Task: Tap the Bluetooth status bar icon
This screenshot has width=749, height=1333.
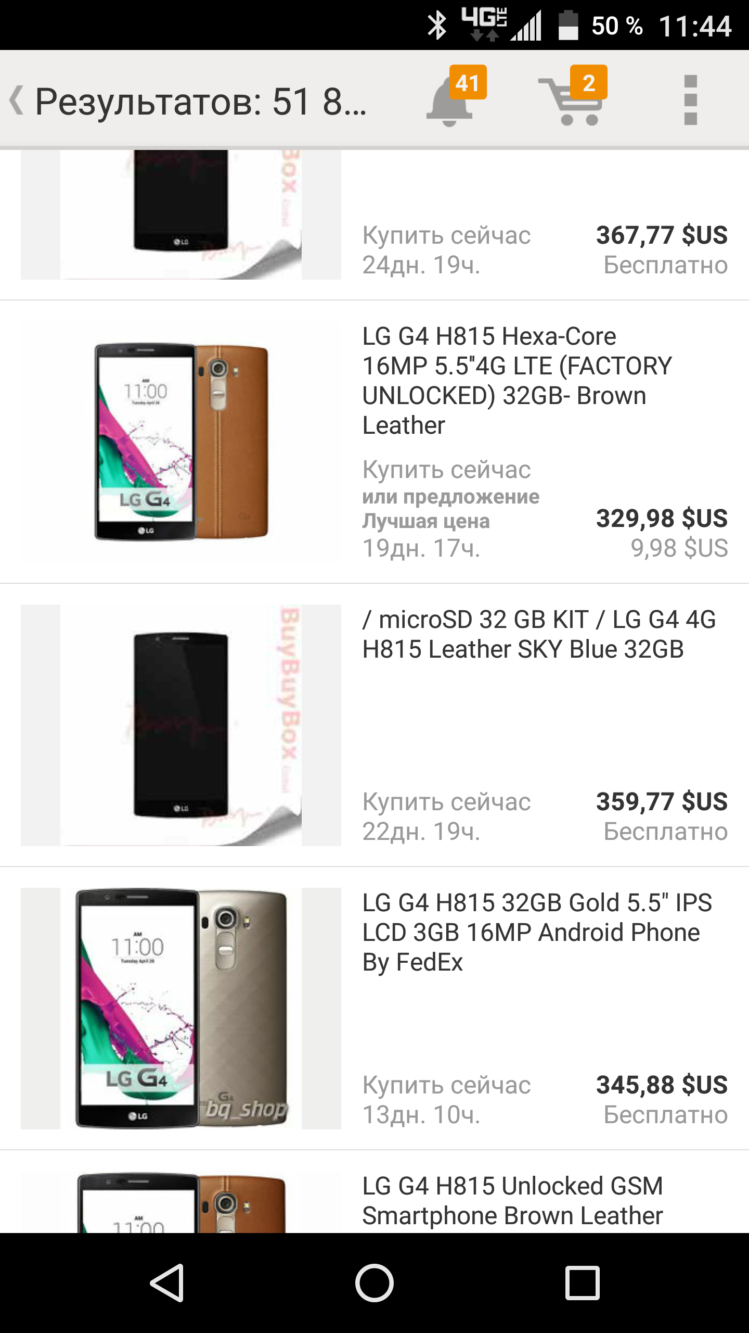Action: point(437,26)
